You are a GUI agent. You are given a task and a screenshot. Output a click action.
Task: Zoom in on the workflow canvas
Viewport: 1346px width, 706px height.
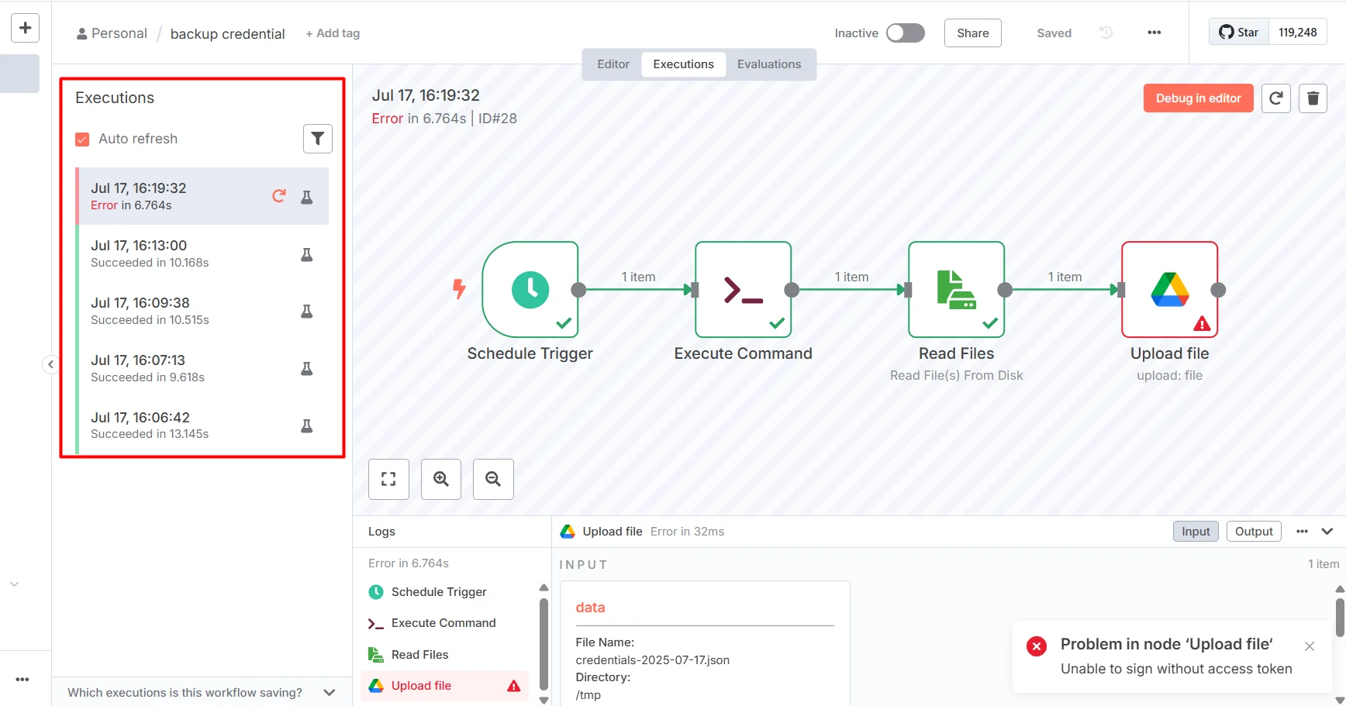441,479
